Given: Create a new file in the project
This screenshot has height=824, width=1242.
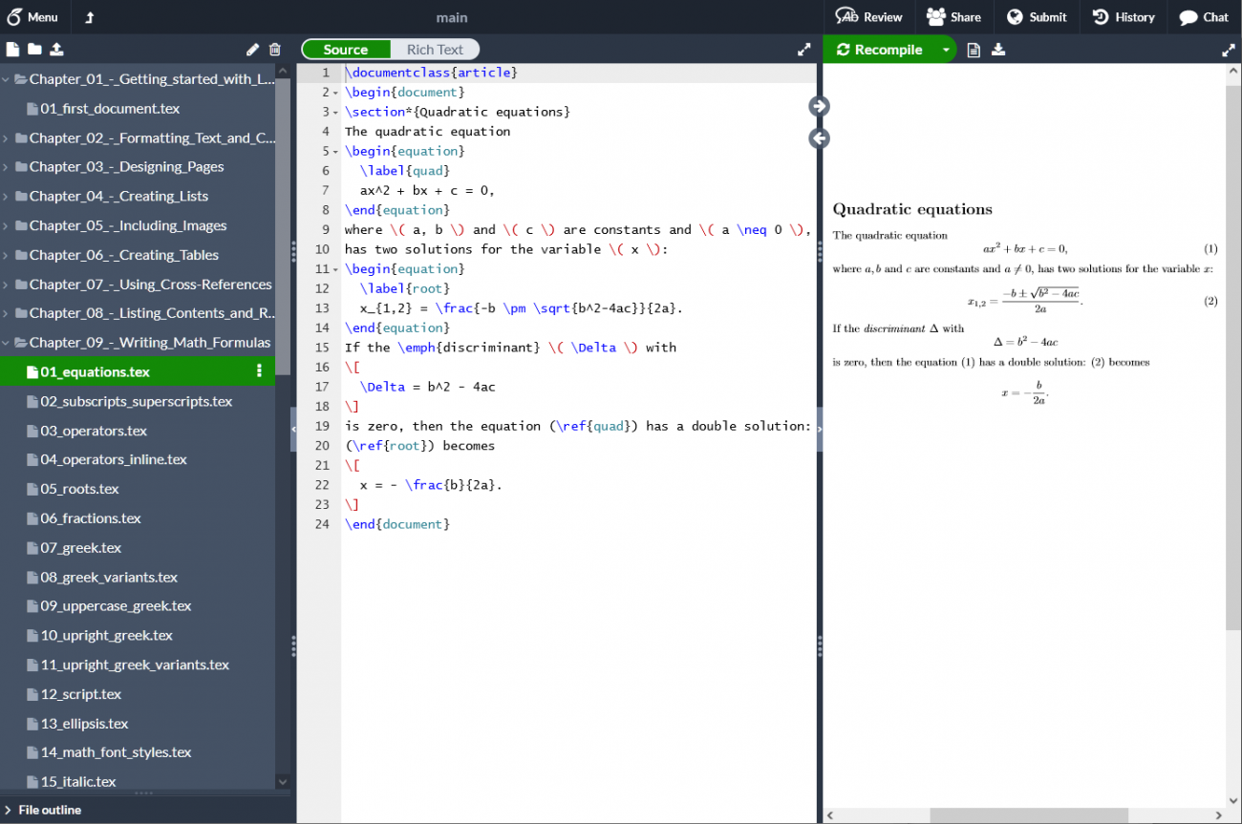Looking at the screenshot, I should [x=12, y=49].
